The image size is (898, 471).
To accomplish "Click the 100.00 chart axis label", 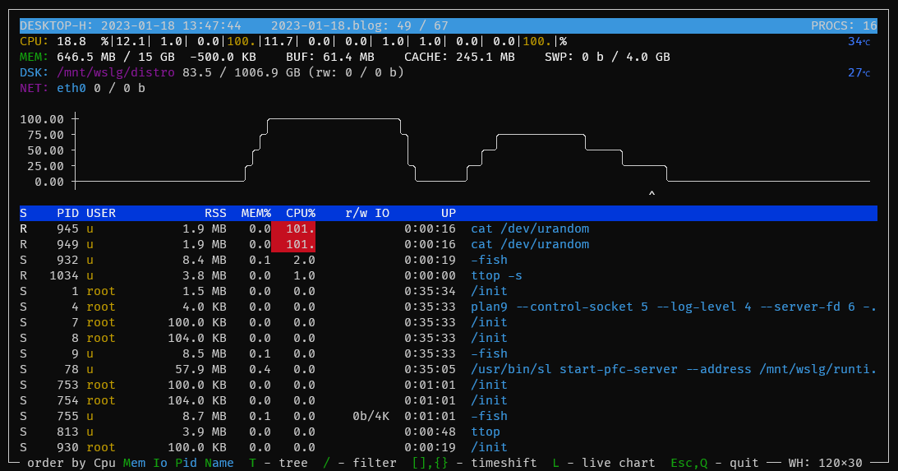I will click(x=42, y=119).
